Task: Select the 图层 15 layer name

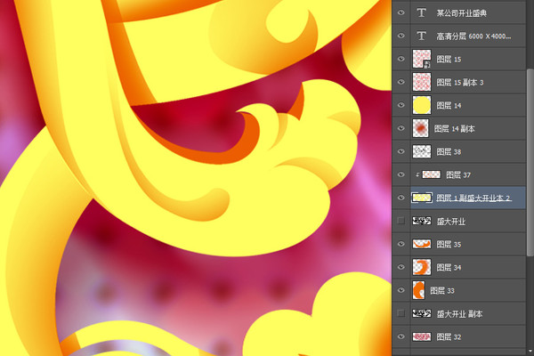Action: pyautogui.click(x=449, y=60)
